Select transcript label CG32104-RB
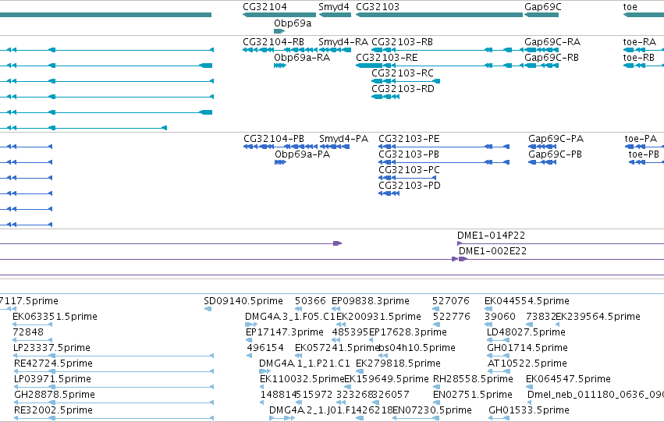Screen dimensions: 664x422 (x=273, y=42)
